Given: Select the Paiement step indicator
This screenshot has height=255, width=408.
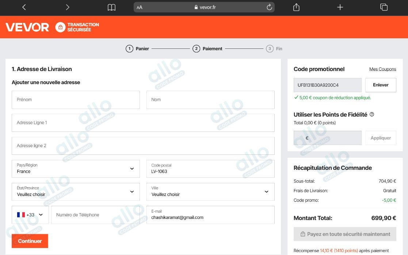Looking at the screenshot, I should tap(207, 48).
